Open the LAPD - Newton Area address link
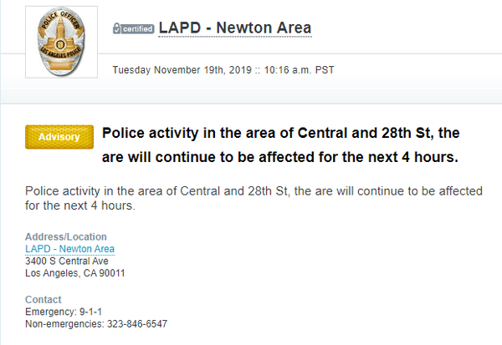 pyautogui.click(x=69, y=249)
